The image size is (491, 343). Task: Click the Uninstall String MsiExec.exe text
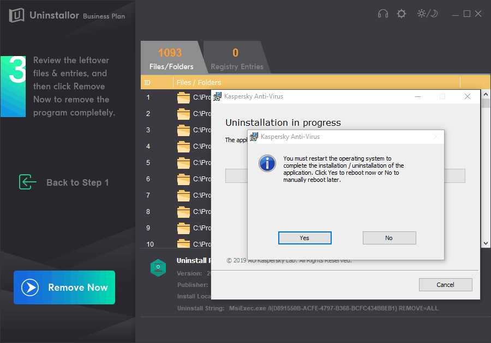pos(333,308)
